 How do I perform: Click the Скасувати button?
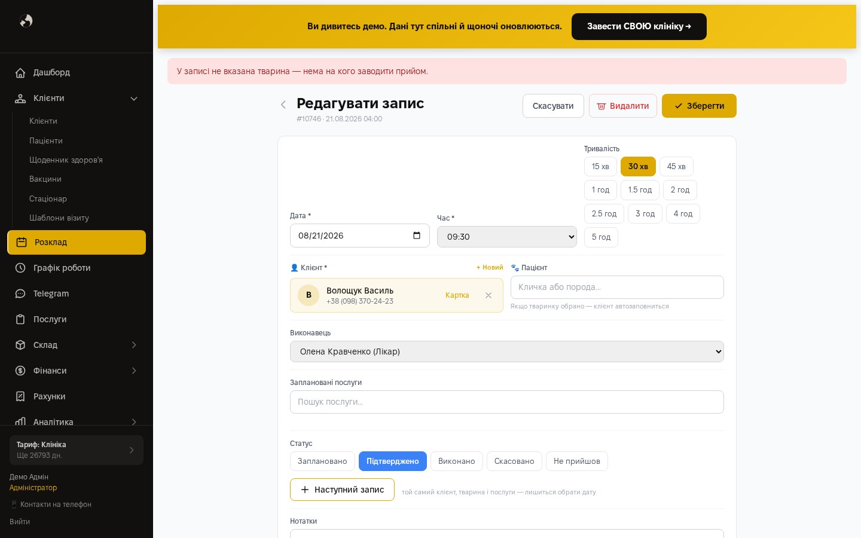tap(553, 106)
